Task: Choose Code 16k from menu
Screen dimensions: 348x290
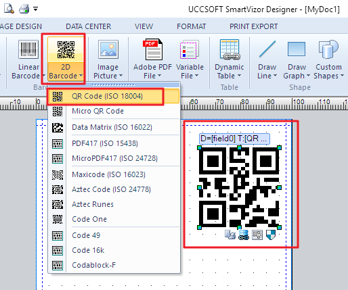Action: coord(114,250)
